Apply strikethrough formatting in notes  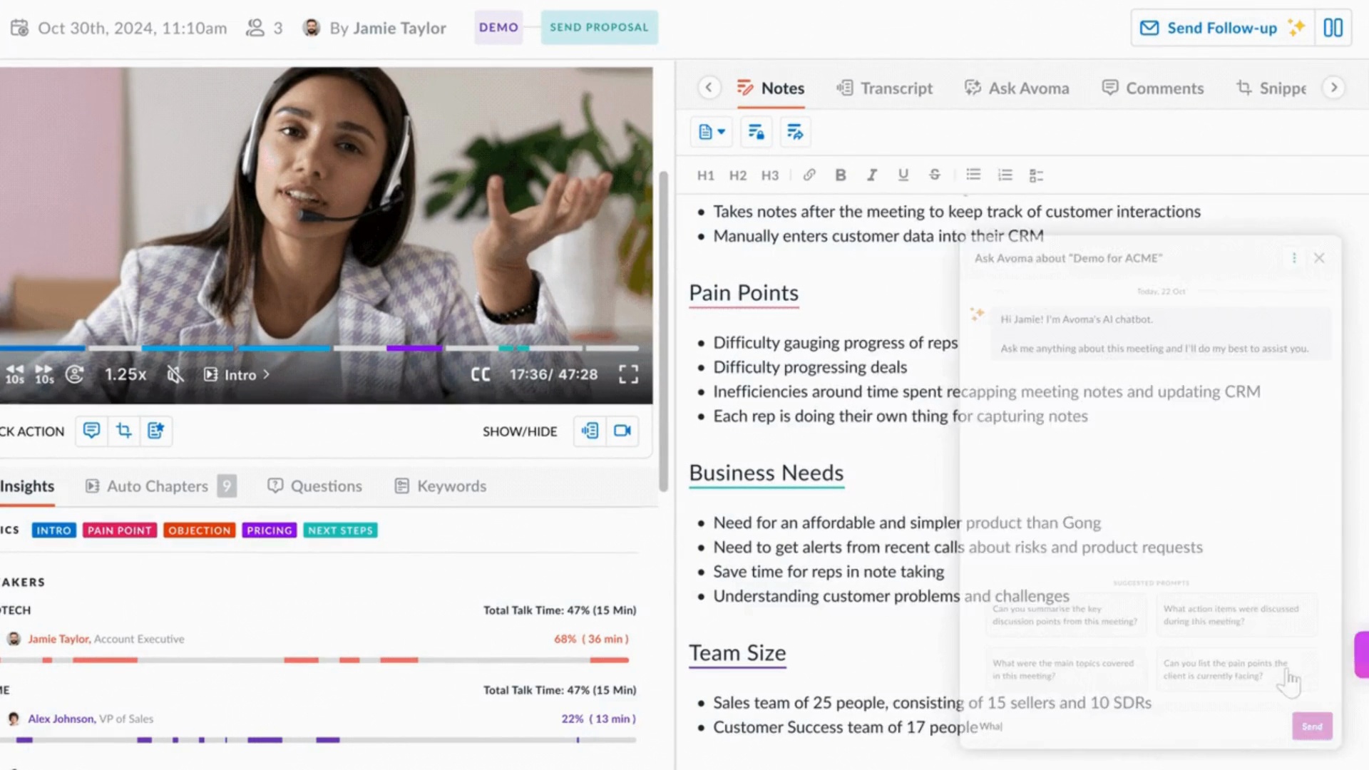[934, 175]
